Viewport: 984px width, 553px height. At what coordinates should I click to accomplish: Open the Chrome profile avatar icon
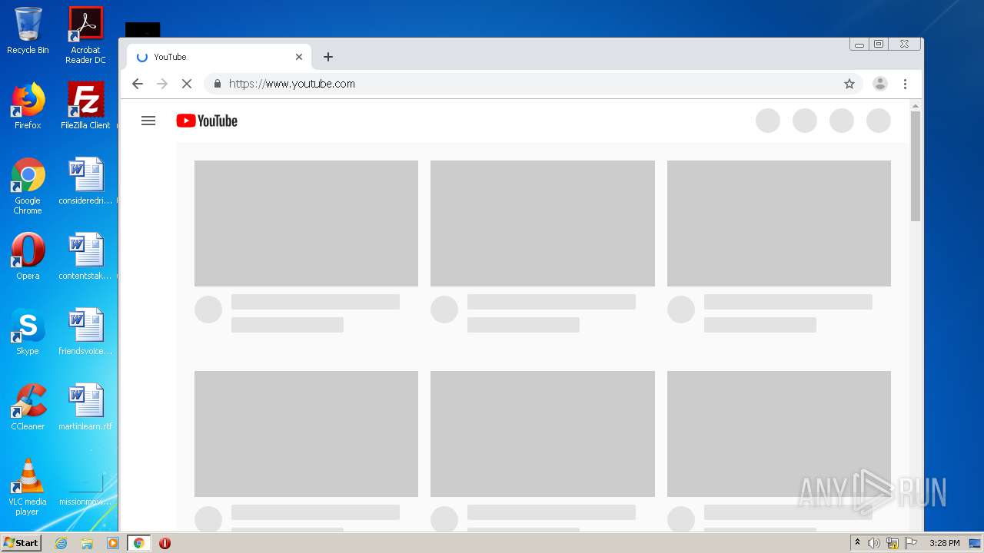tap(880, 84)
